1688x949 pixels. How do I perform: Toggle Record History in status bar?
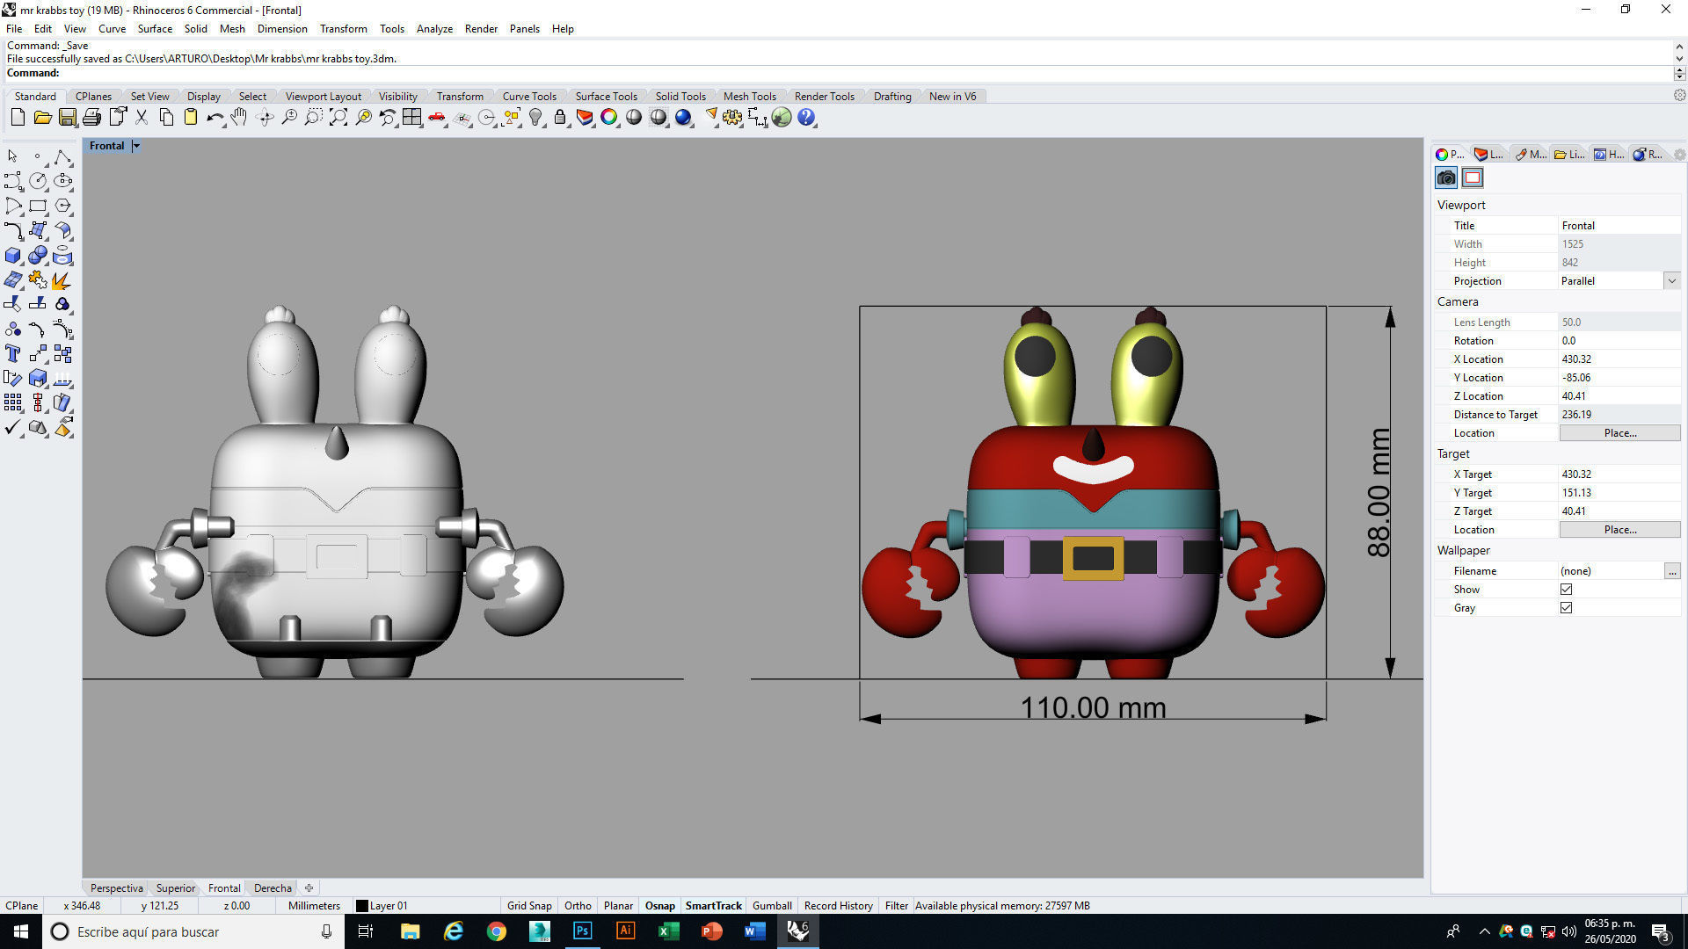tap(839, 906)
